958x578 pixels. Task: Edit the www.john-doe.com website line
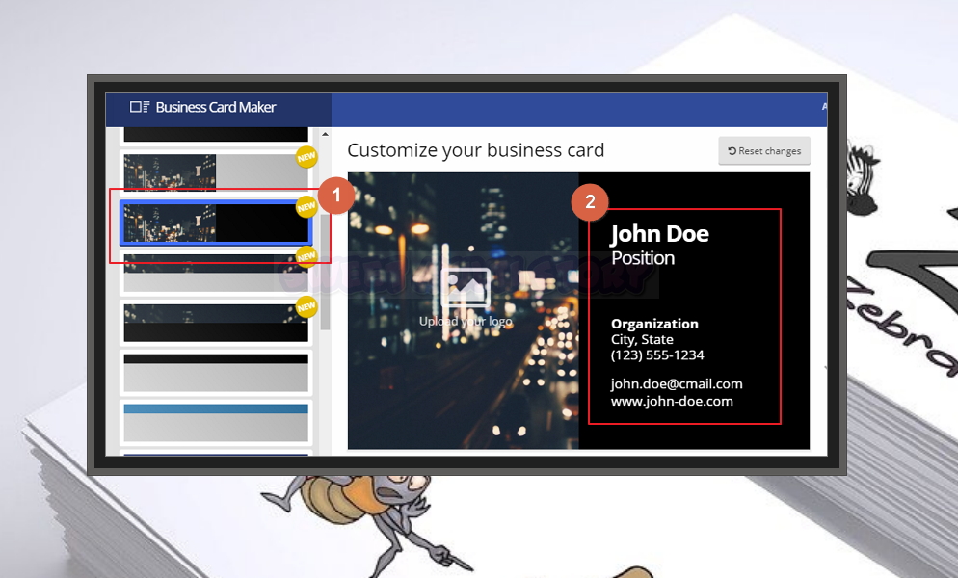click(x=672, y=402)
